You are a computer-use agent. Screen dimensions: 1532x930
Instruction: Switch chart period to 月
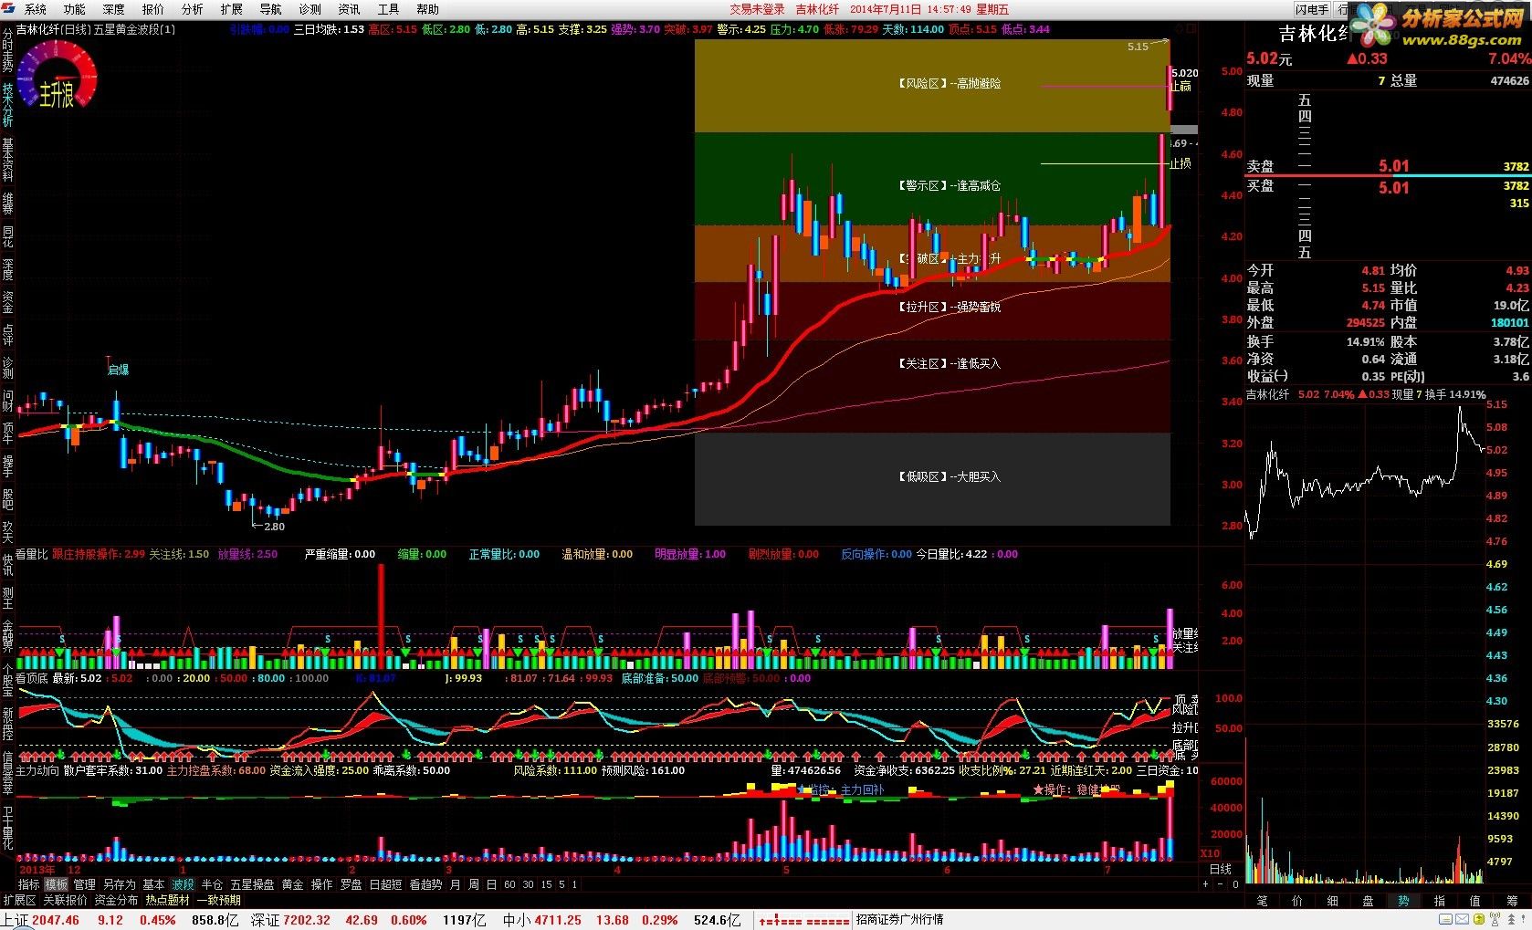456,884
